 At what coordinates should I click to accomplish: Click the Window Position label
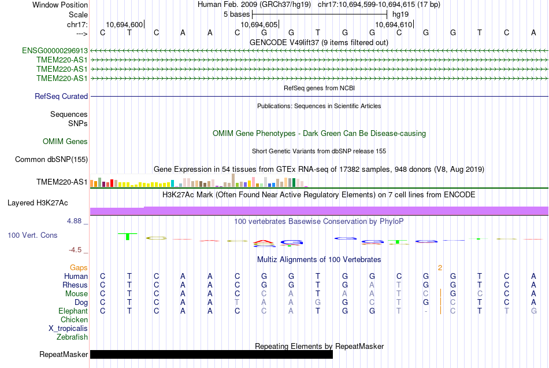[60, 5]
